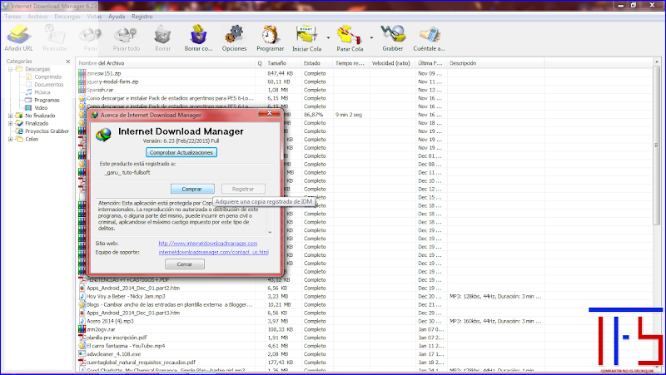Click the Borrar completados toolbar icon
Image resolution: width=666 pixels, height=375 pixels.
(198, 38)
